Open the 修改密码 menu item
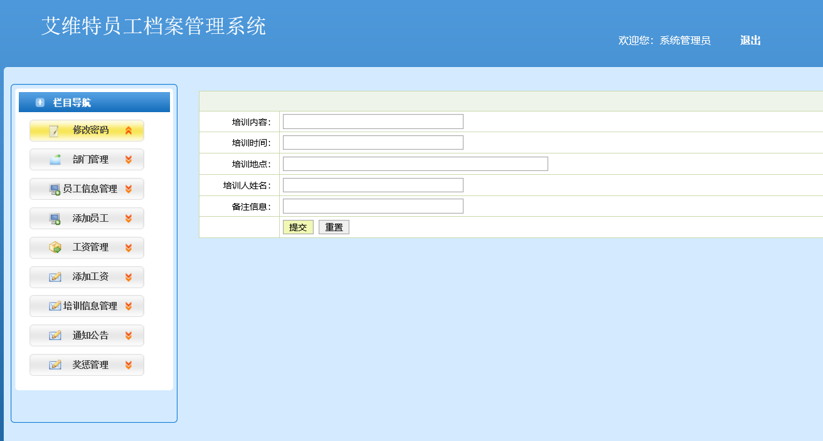This screenshot has height=441, width=823. point(87,130)
